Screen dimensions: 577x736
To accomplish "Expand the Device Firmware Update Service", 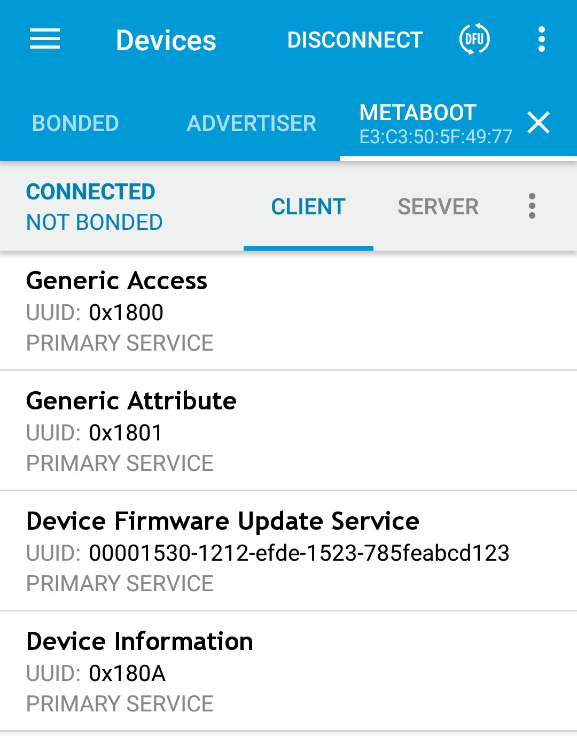I will 288,551.
